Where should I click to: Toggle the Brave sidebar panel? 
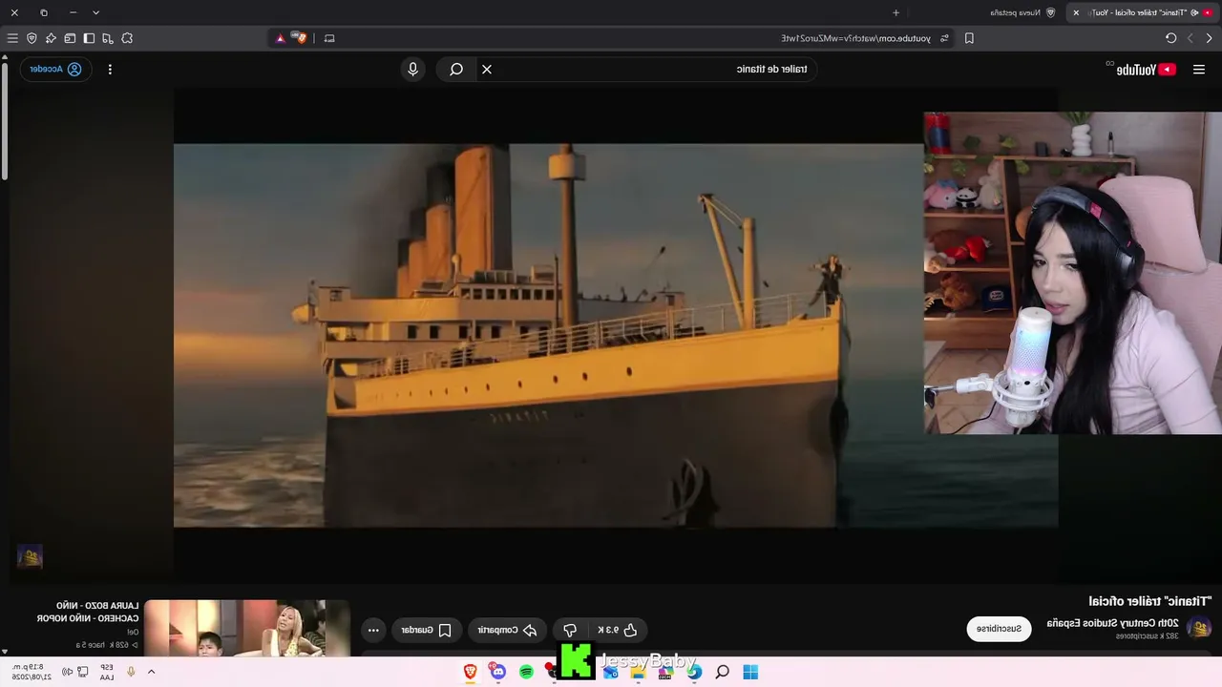(89, 38)
